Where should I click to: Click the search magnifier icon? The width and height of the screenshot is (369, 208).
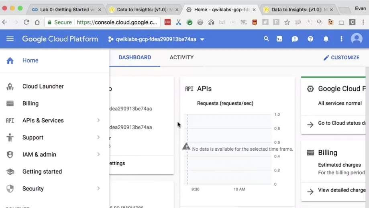(x=266, y=39)
